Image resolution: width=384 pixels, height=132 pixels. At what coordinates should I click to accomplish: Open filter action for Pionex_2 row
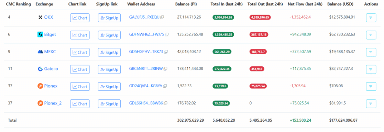point(371,104)
